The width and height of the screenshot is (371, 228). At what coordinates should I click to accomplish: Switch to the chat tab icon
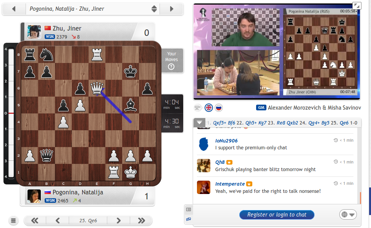(188, 219)
